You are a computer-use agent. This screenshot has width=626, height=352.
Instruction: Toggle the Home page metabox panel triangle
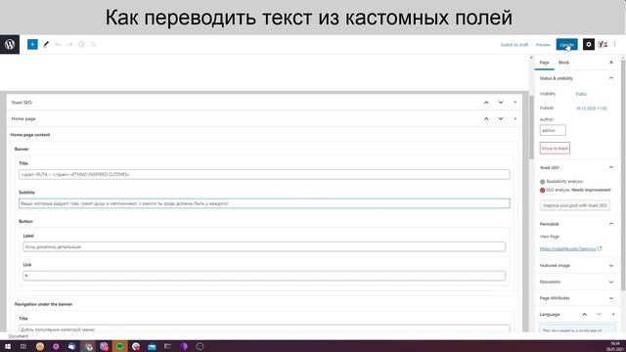515,119
